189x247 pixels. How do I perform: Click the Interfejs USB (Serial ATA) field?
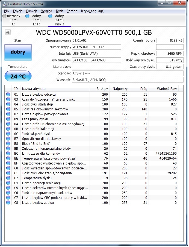tap(96, 54)
